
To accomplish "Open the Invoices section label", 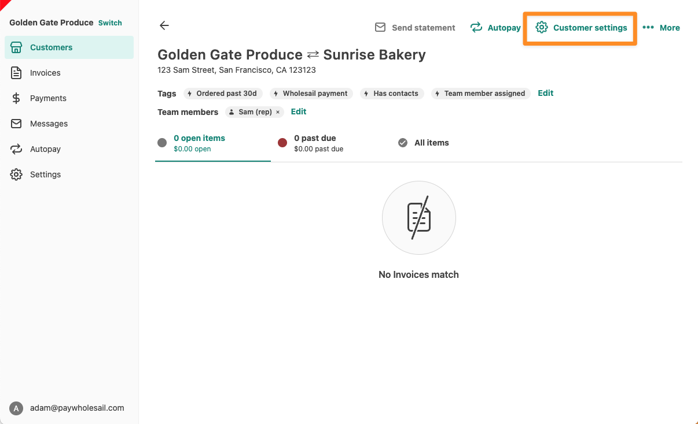I will (x=45, y=73).
